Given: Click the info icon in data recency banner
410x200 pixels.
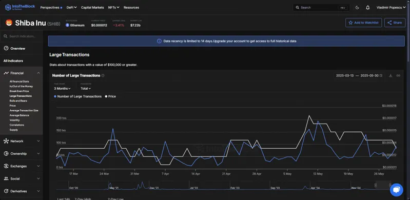Looking at the screenshot, I should (159, 41).
